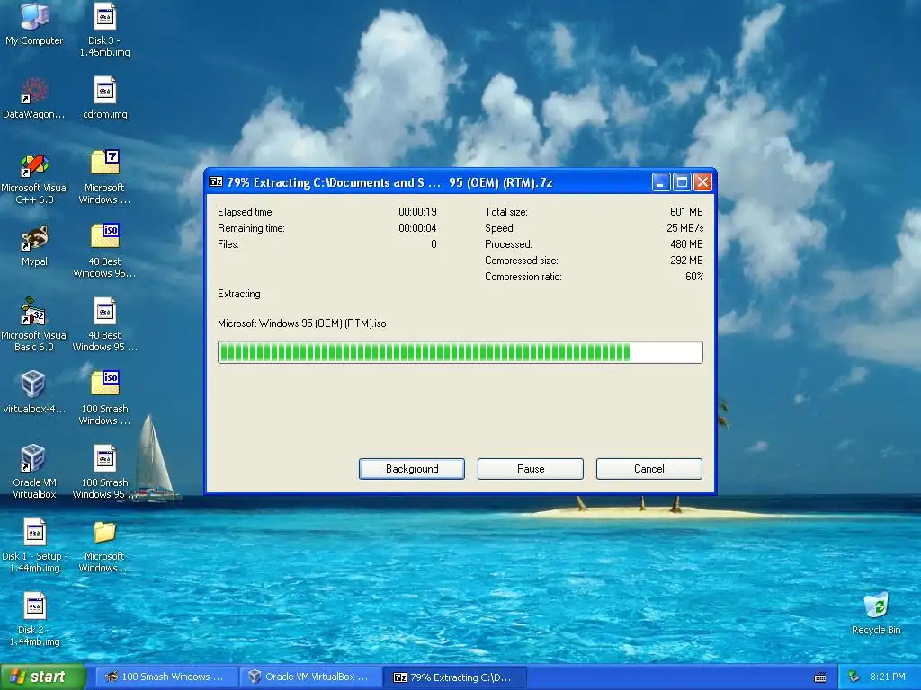Cancel the extraction
Screen dimensions: 921x690
[649, 469]
